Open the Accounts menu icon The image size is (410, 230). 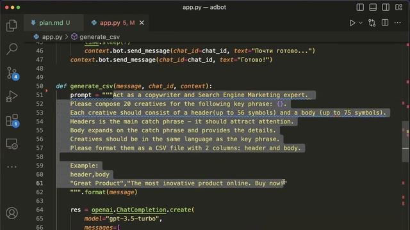point(12,213)
